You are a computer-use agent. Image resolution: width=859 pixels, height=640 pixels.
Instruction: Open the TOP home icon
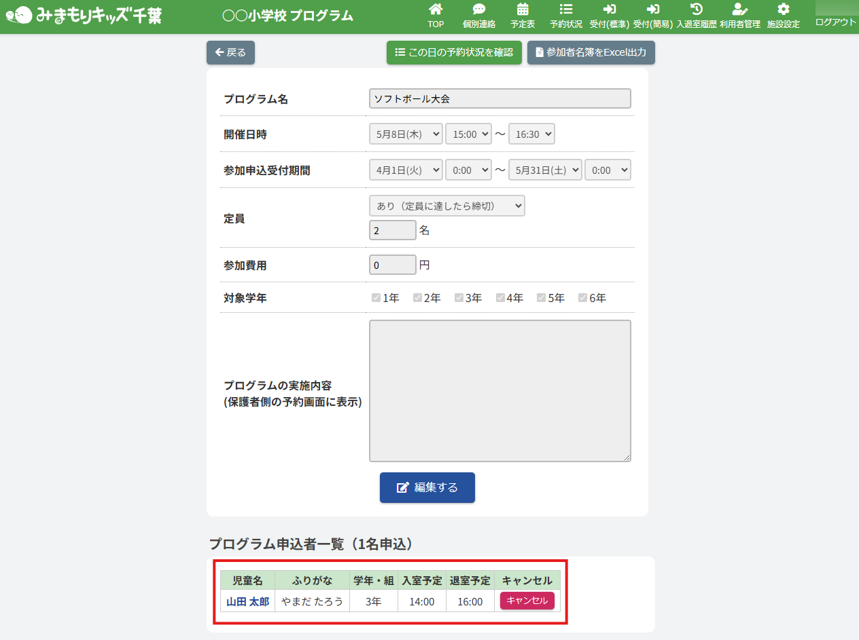436,10
